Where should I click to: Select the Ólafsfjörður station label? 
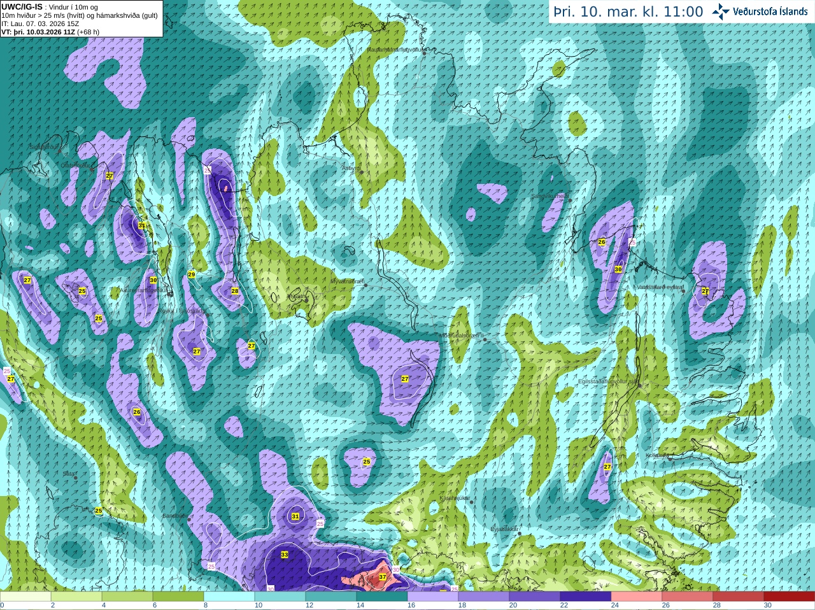tap(76, 165)
